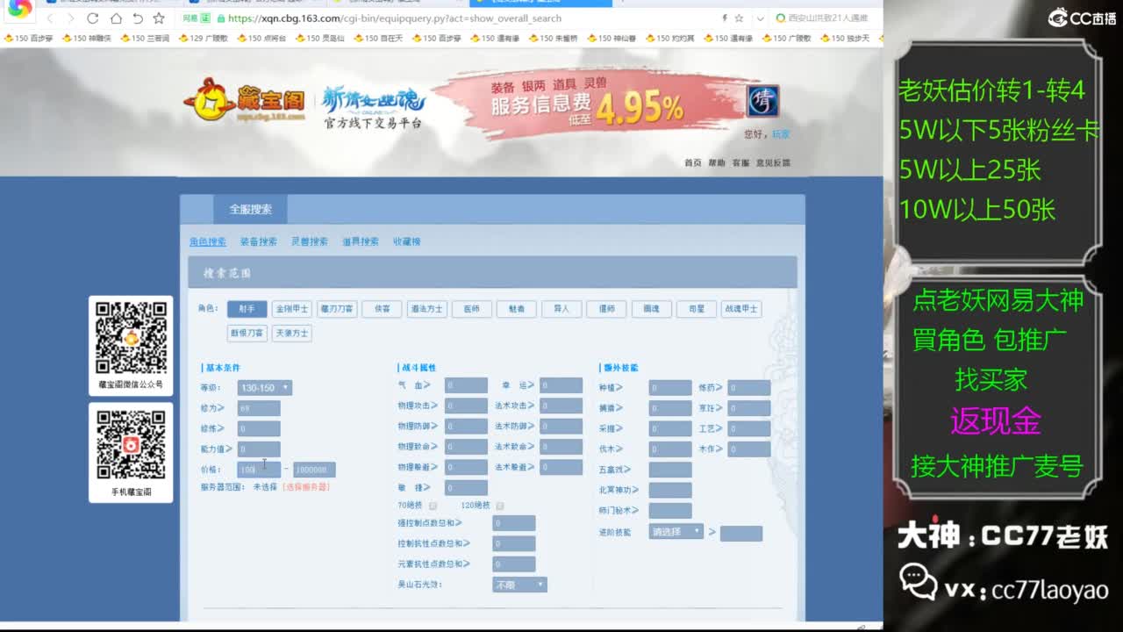Click the browser home icon
The height and width of the screenshot is (632, 1123).
tap(117, 18)
